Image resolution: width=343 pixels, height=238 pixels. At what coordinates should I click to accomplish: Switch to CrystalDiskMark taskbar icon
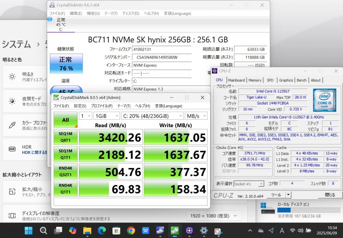tap(175, 230)
